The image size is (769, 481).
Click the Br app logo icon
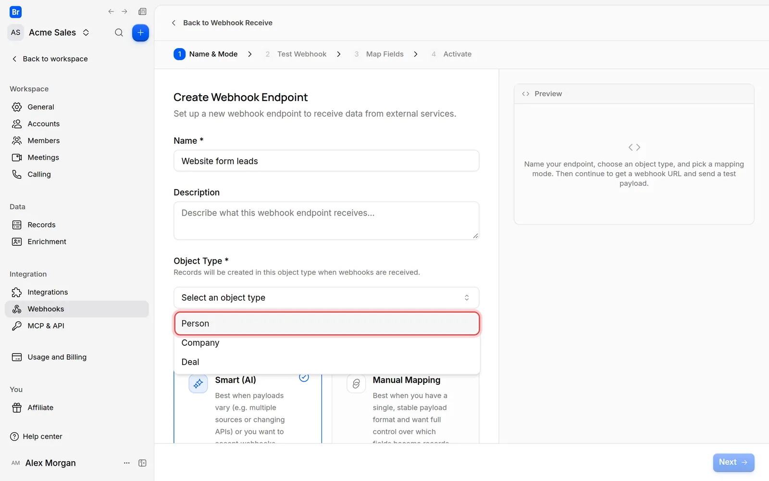tap(15, 12)
